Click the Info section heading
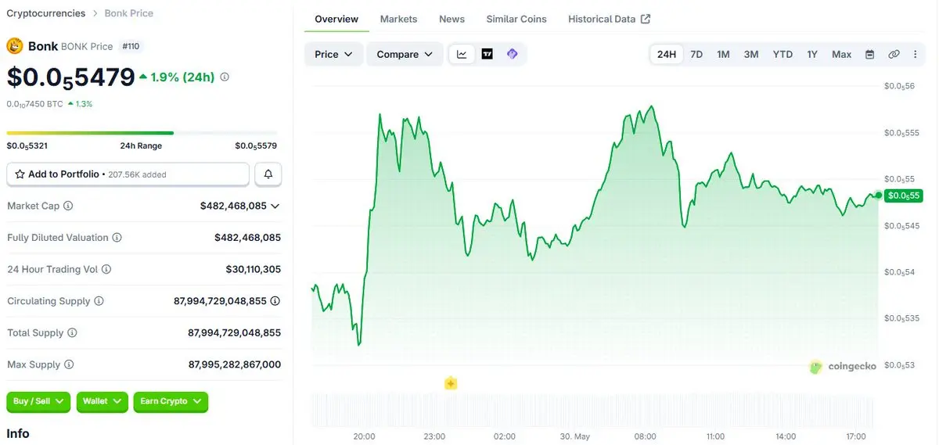 [18, 433]
